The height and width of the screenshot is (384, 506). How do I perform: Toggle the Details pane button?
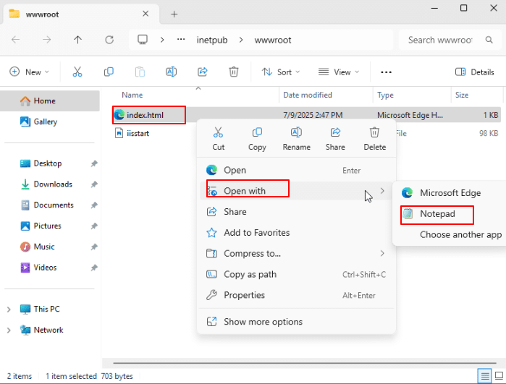(x=474, y=72)
